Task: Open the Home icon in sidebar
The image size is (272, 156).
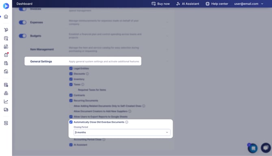Action: (6, 17)
